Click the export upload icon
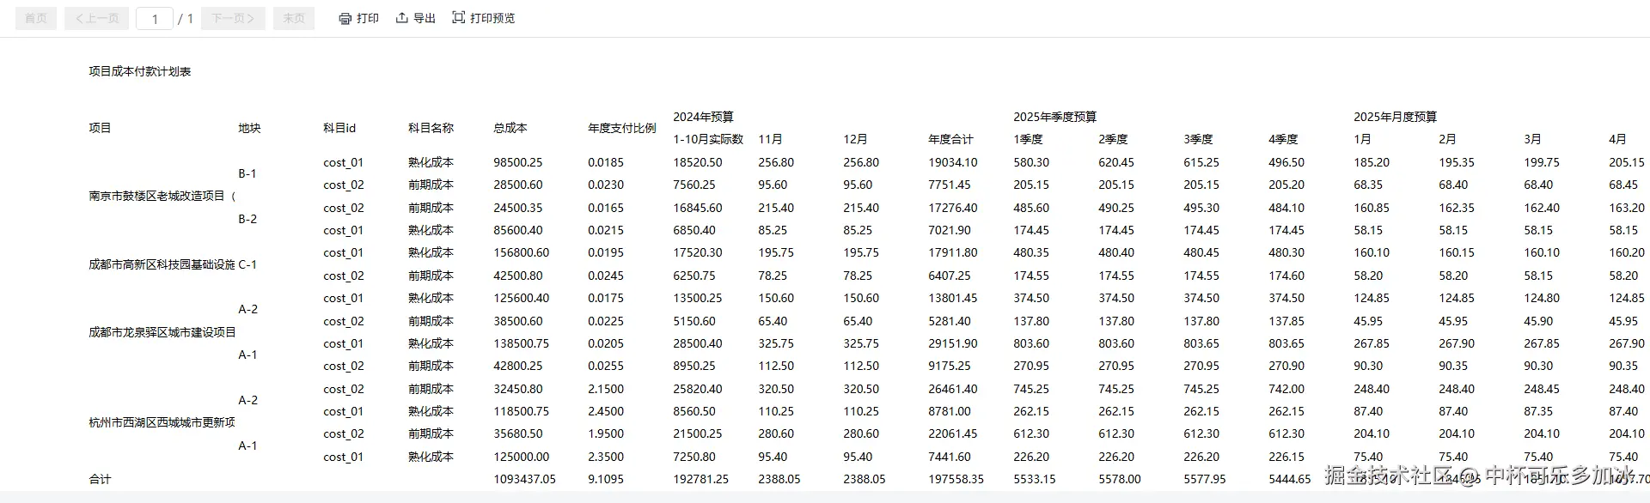 [401, 18]
